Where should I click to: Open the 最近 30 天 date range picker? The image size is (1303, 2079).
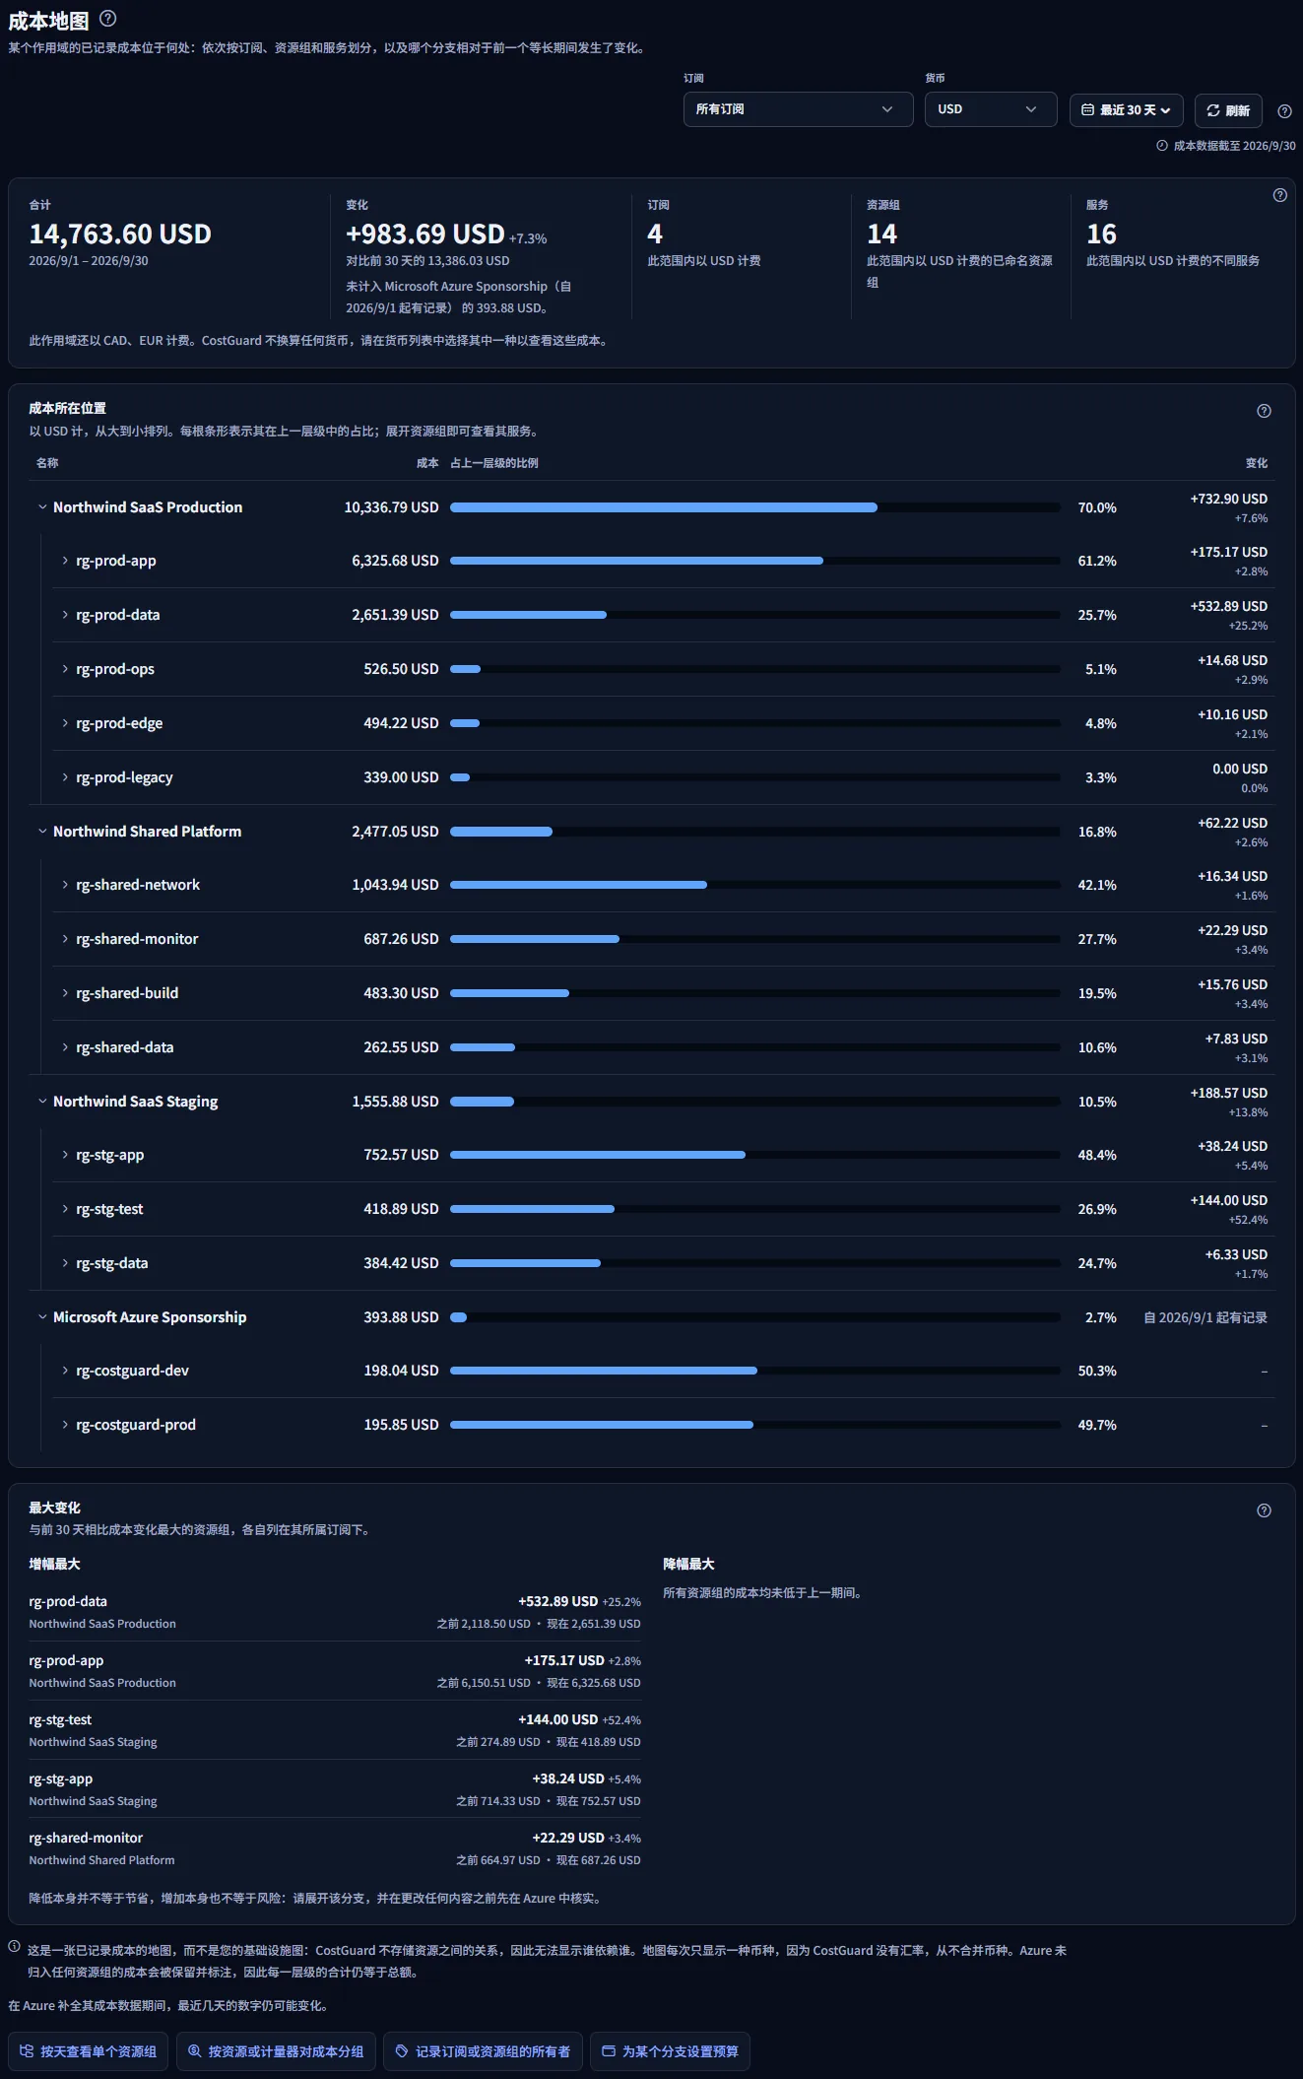pyautogui.click(x=1126, y=110)
